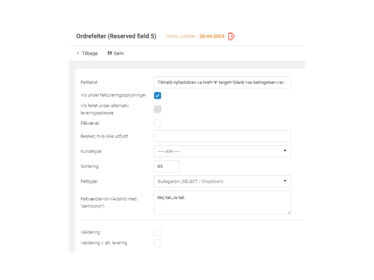Open the Kundetype dropdown arrow
This screenshot has width=374, height=280.
tap(285, 151)
